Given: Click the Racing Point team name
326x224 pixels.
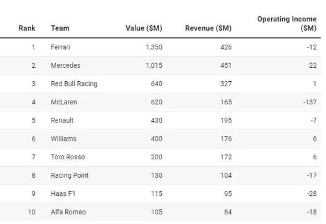Looking at the screenshot, I should click(70, 176).
